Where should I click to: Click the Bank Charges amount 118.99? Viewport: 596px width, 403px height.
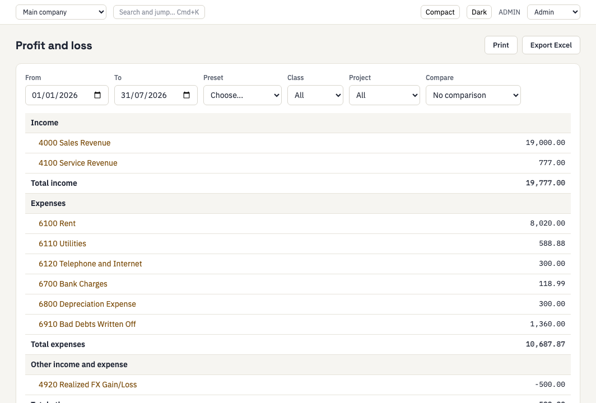click(x=552, y=284)
